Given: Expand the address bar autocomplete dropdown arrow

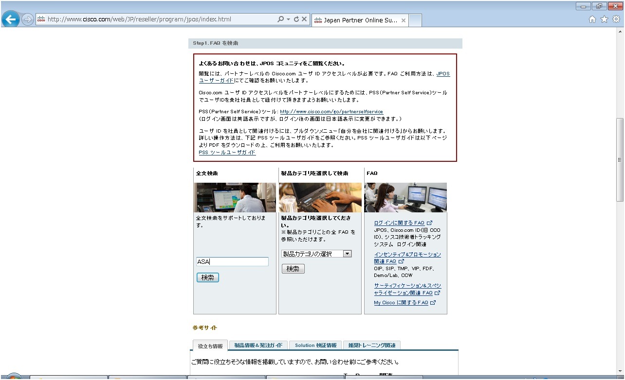Looking at the screenshot, I should coord(288,19).
